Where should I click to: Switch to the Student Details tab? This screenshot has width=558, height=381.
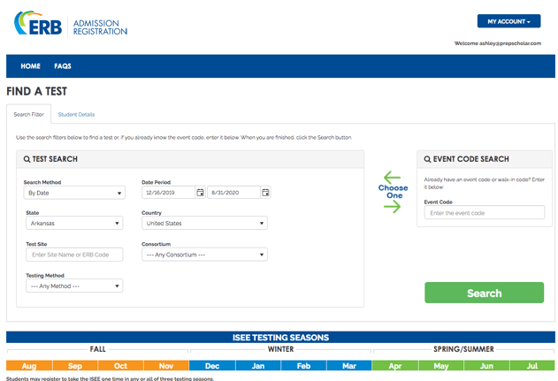pyautogui.click(x=76, y=114)
